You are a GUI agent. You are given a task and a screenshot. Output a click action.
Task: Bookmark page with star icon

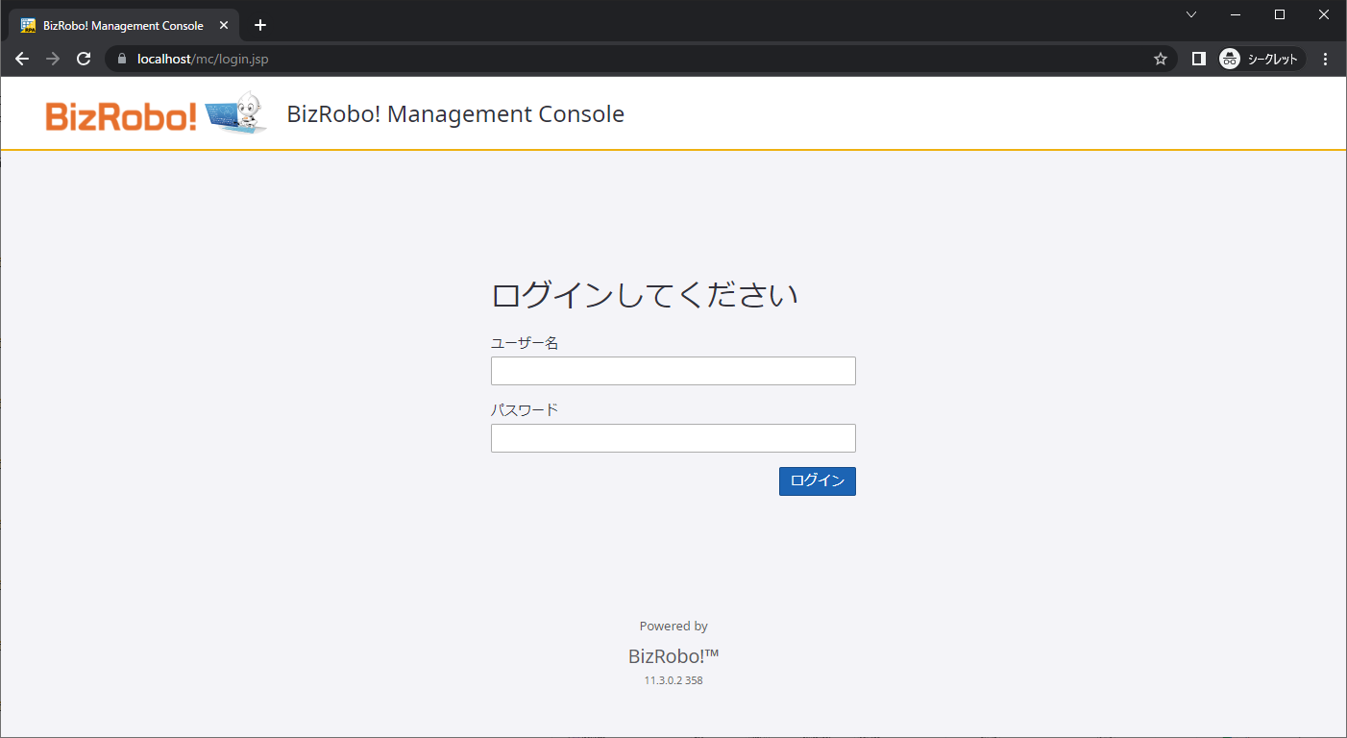[1161, 59]
